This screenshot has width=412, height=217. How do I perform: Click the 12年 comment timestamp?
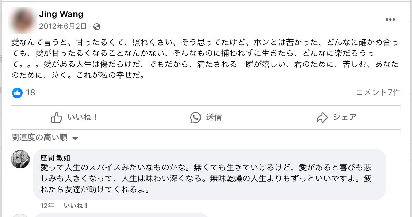pyautogui.click(x=47, y=206)
